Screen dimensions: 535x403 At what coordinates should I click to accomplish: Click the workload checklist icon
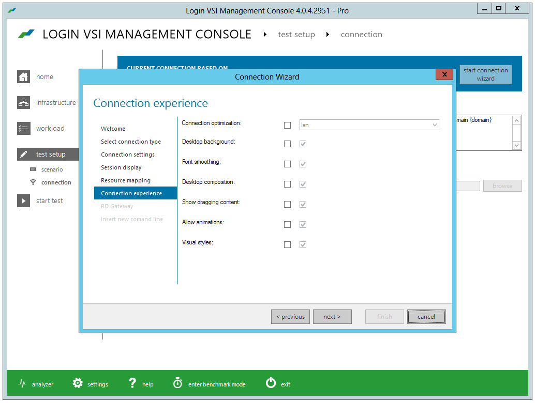[24, 129]
